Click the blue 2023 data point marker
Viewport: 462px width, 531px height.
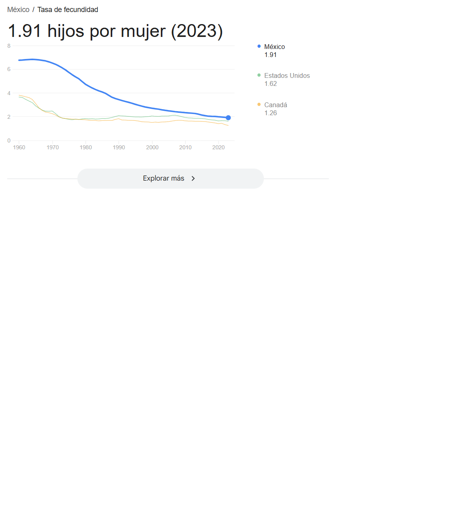coord(228,118)
